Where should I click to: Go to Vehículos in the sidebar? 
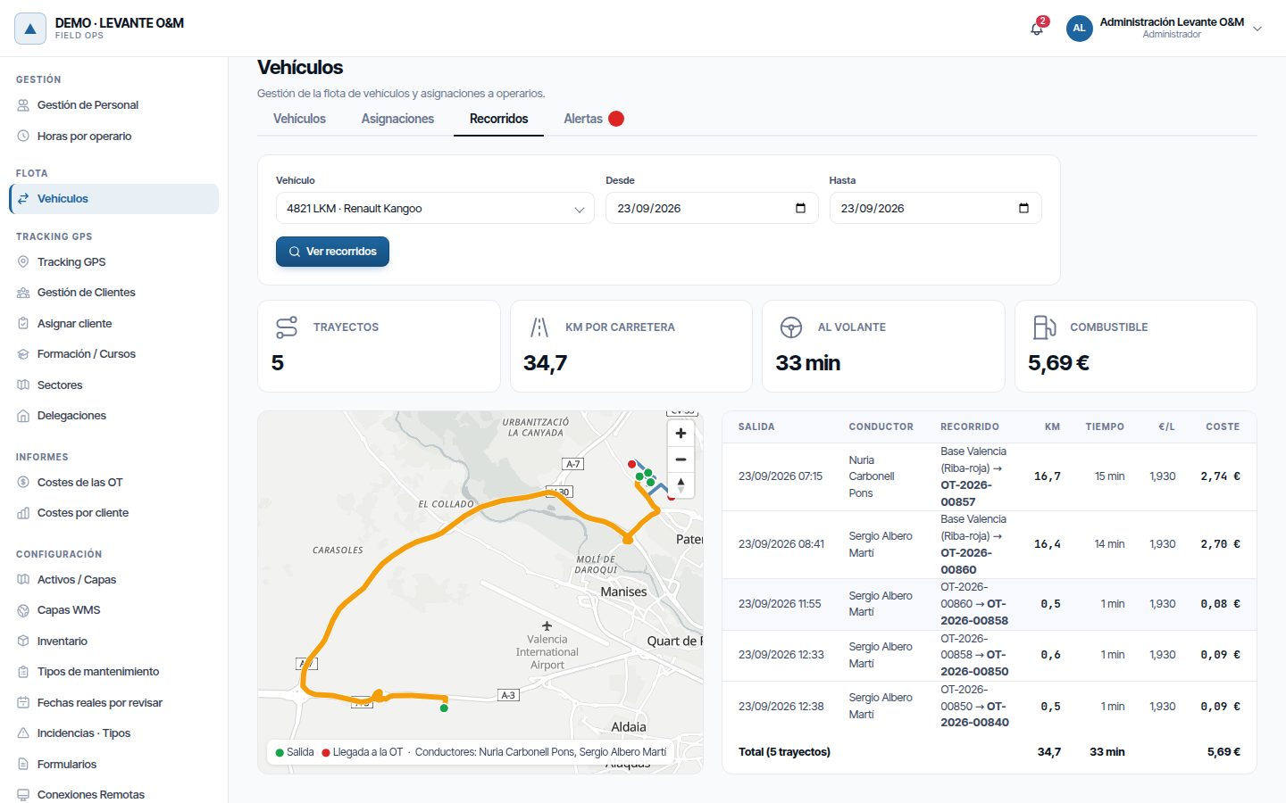[x=114, y=199]
